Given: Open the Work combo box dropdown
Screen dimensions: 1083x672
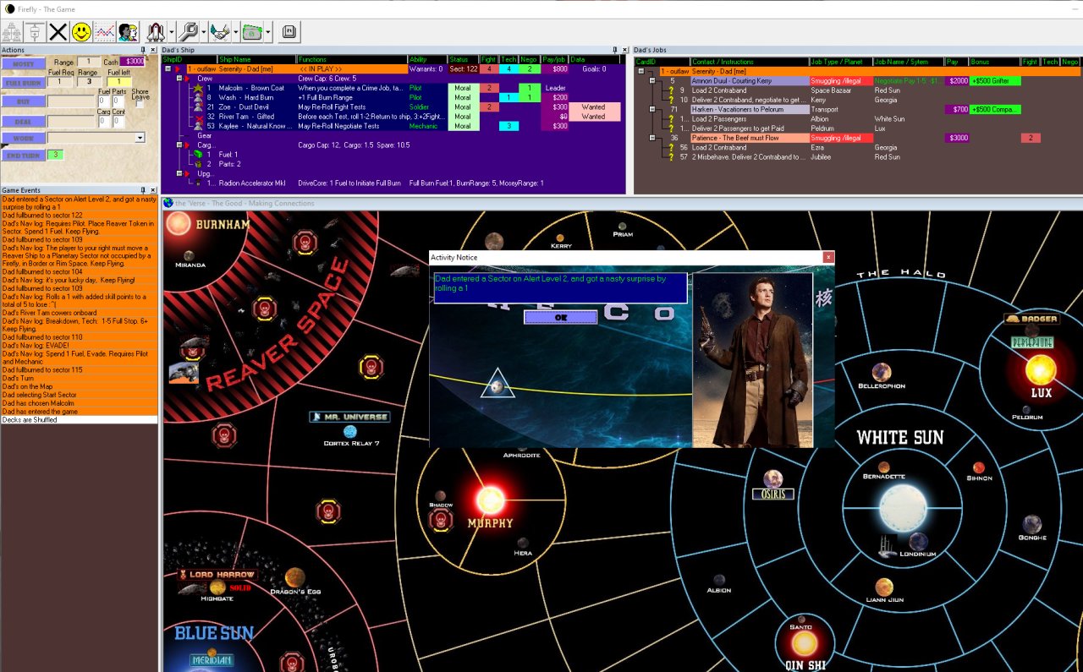Looking at the screenshot, I should pos(140,138).
